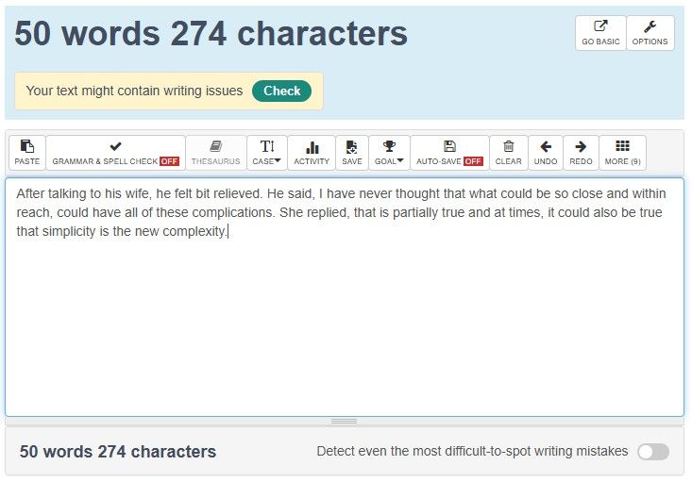Open the Activity bar chart icon
The width and height of the screenshot is (692, 482).
(312, 147)
